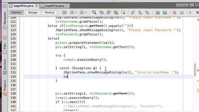Click the grayed-out Forward navigation icon
This screenshot has width=199, height=112.
click(82, 12)
